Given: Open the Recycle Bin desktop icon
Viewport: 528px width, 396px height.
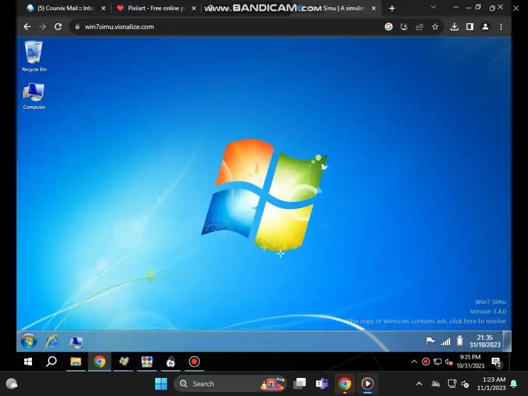Looking at the screenshot, I should coord(34,56).
